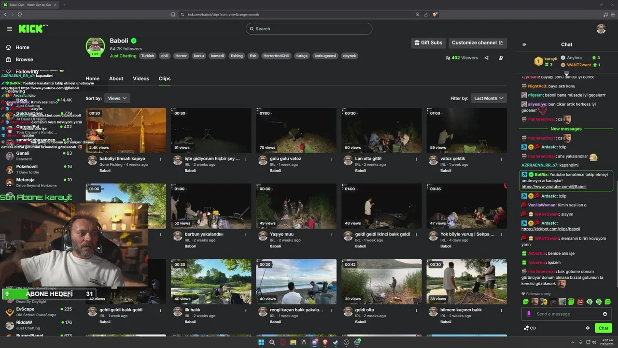
Task: Click in the Search field at top
Action: (309, 29)
